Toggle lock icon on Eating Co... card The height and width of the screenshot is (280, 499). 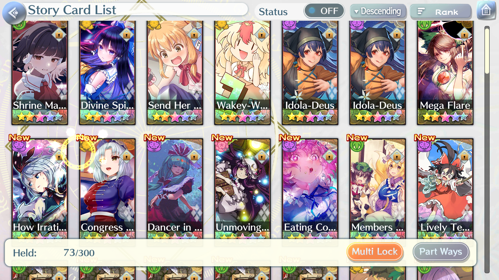[x=329, y=156]
